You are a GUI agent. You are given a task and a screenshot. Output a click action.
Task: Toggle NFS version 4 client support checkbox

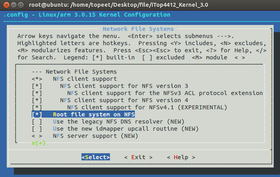[x=37, y=100]
